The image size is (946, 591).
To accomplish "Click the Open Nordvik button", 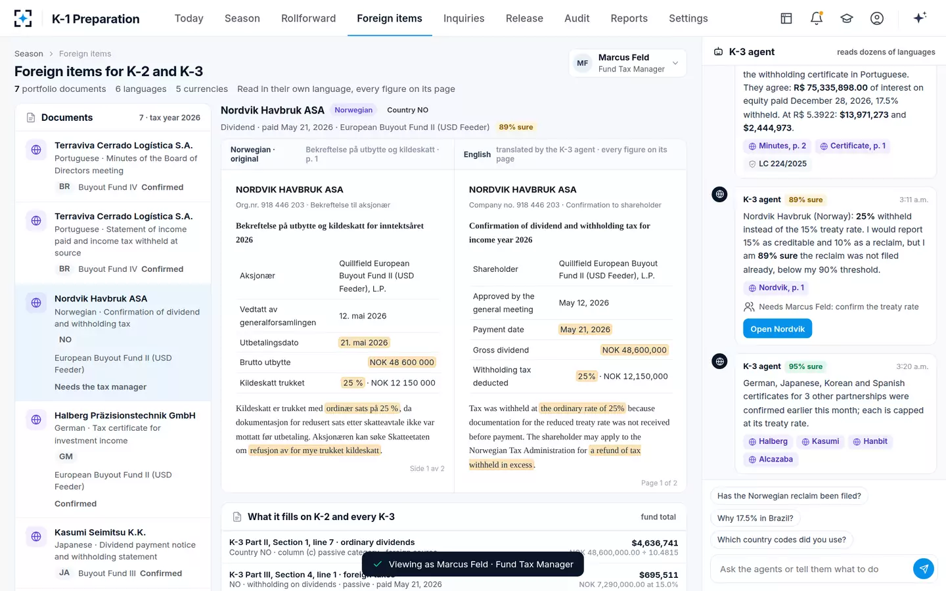I will click(x=778, y=328).
